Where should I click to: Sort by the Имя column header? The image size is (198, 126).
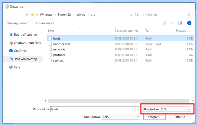tap(51, 31)
